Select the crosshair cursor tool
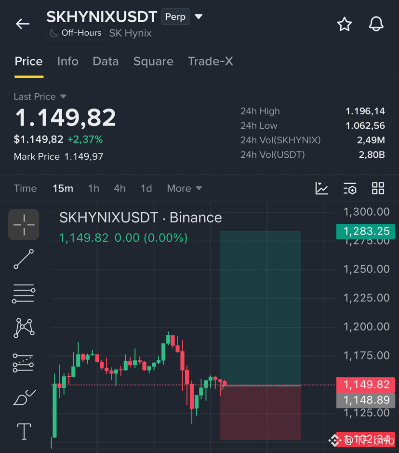Viewport: 399px width, 453px height. tap(24, 224)
